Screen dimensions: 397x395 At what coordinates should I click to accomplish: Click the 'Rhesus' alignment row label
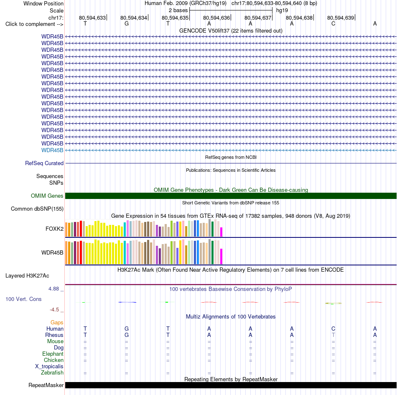(x=54, y=335)
